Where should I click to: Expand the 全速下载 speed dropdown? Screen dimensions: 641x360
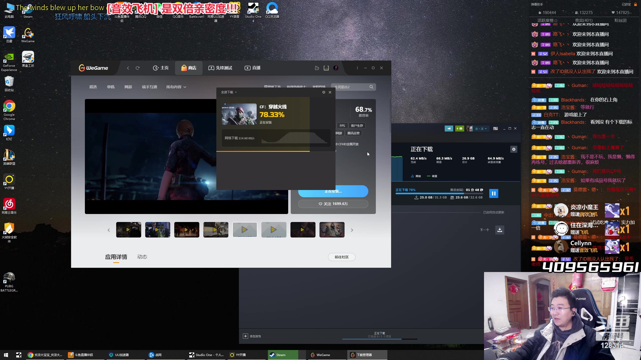click(x=229, y=92)
